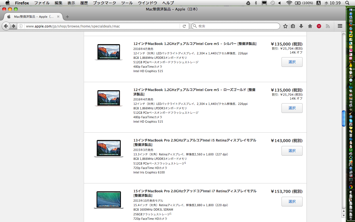The width and height of the screenshot is (355, 222).
Task: Click the silver 12-inch MacBook thumbnail image
Action: point(109,52)
